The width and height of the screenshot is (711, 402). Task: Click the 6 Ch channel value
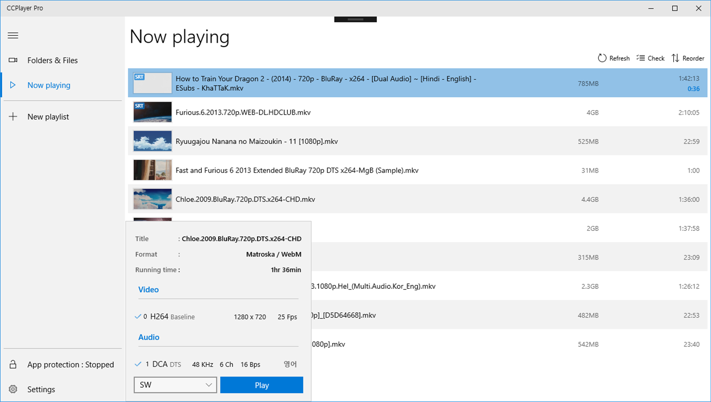click(x=226, y=364)
